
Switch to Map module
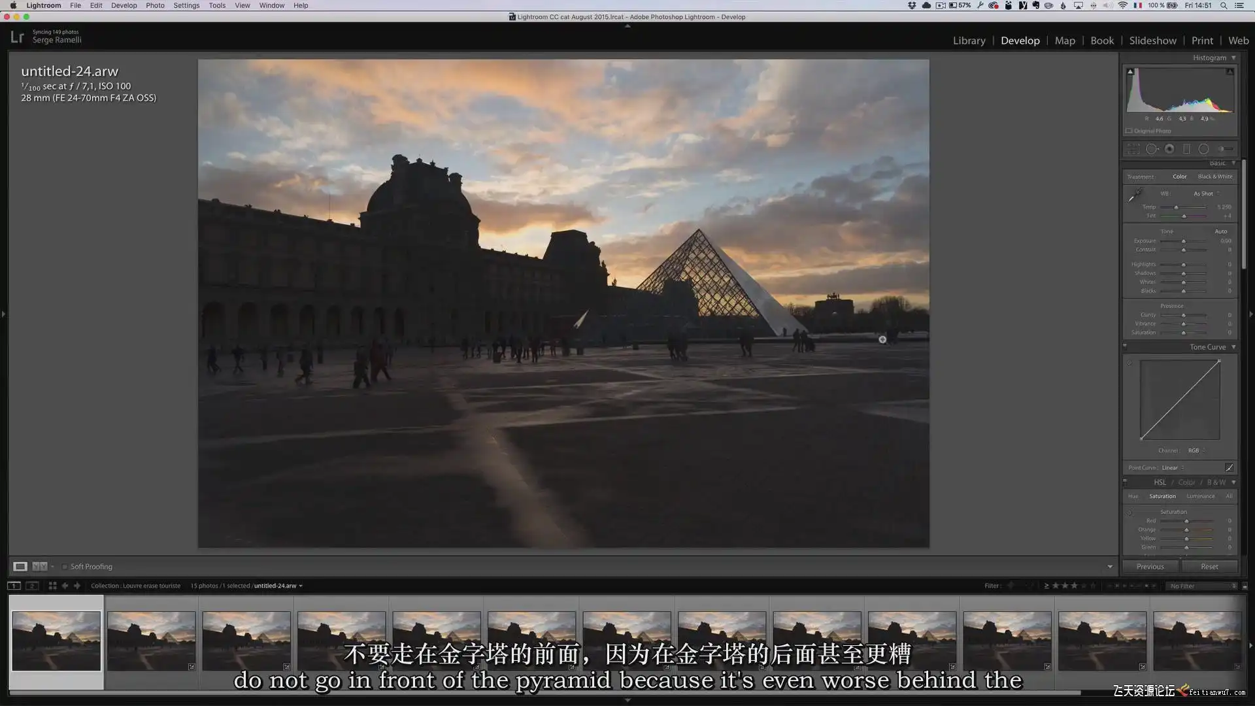coord(1065,41)
